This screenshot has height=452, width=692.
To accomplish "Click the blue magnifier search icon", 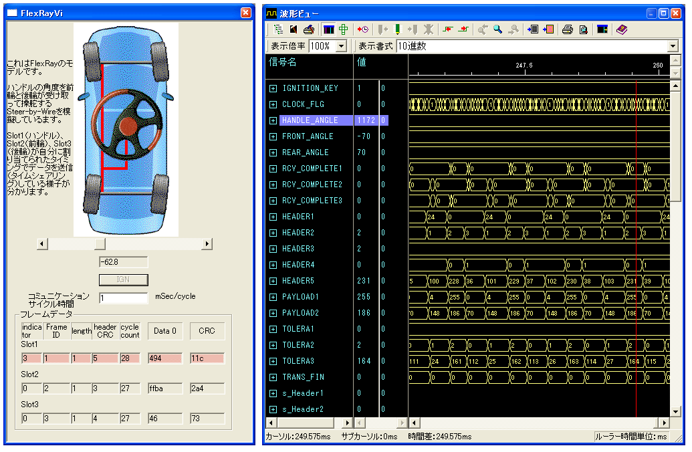I will [498, 29].
